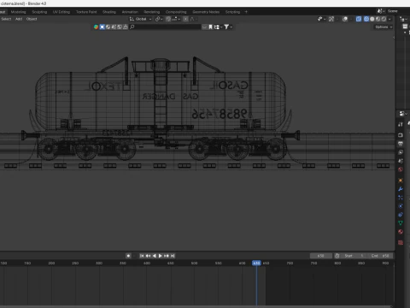Expand the Options dropdown in the viewport
This screenshot has height=308, width=410.
(384, 27)
